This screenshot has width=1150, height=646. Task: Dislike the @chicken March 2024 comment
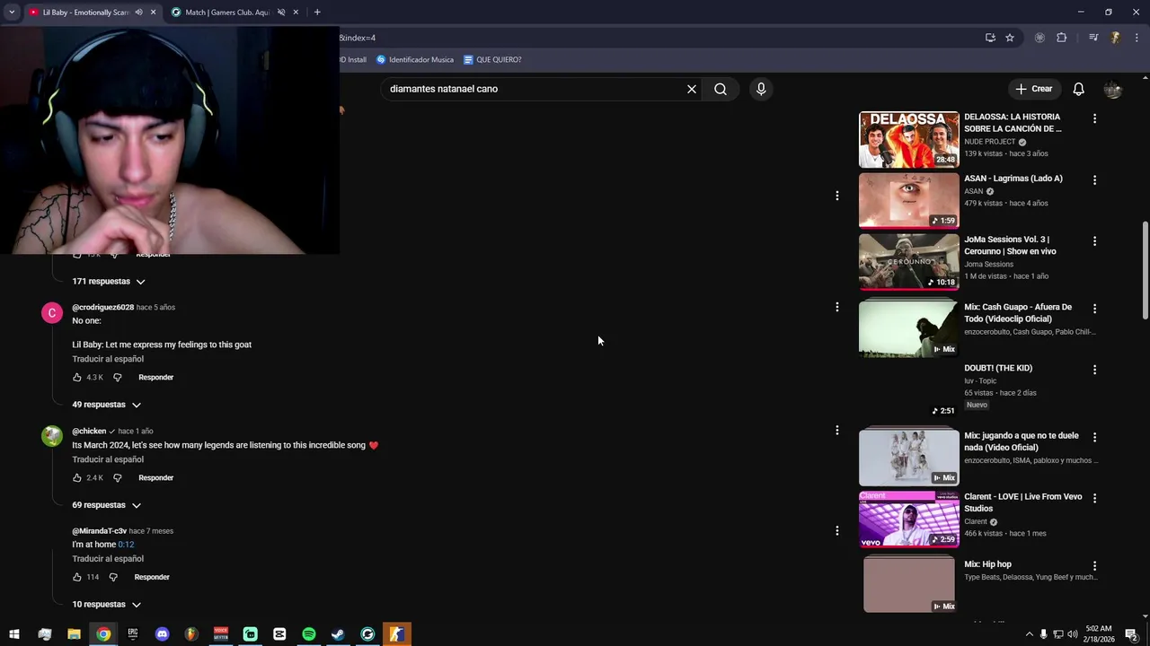117,477
